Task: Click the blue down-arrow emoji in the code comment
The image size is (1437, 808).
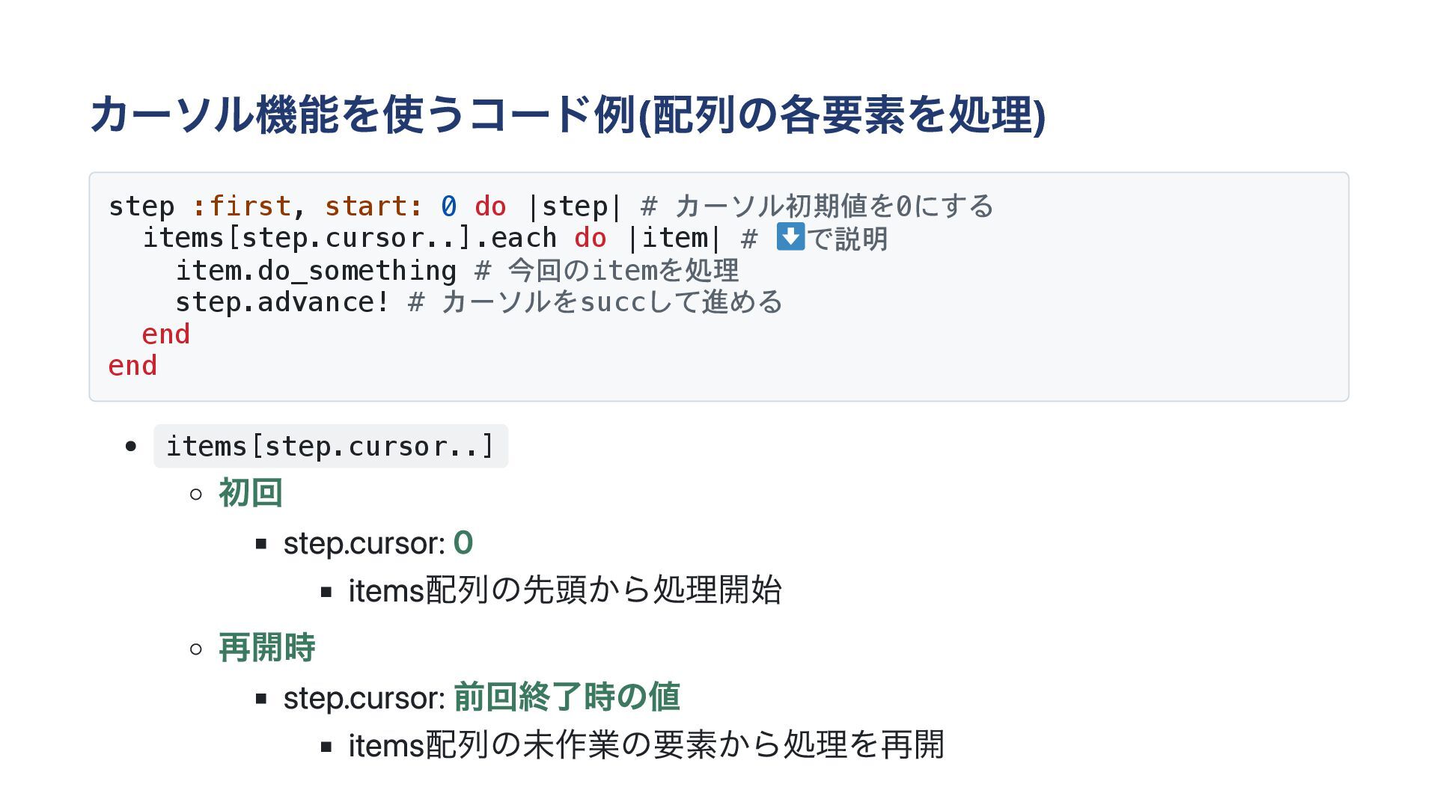Action: point(790,237)
